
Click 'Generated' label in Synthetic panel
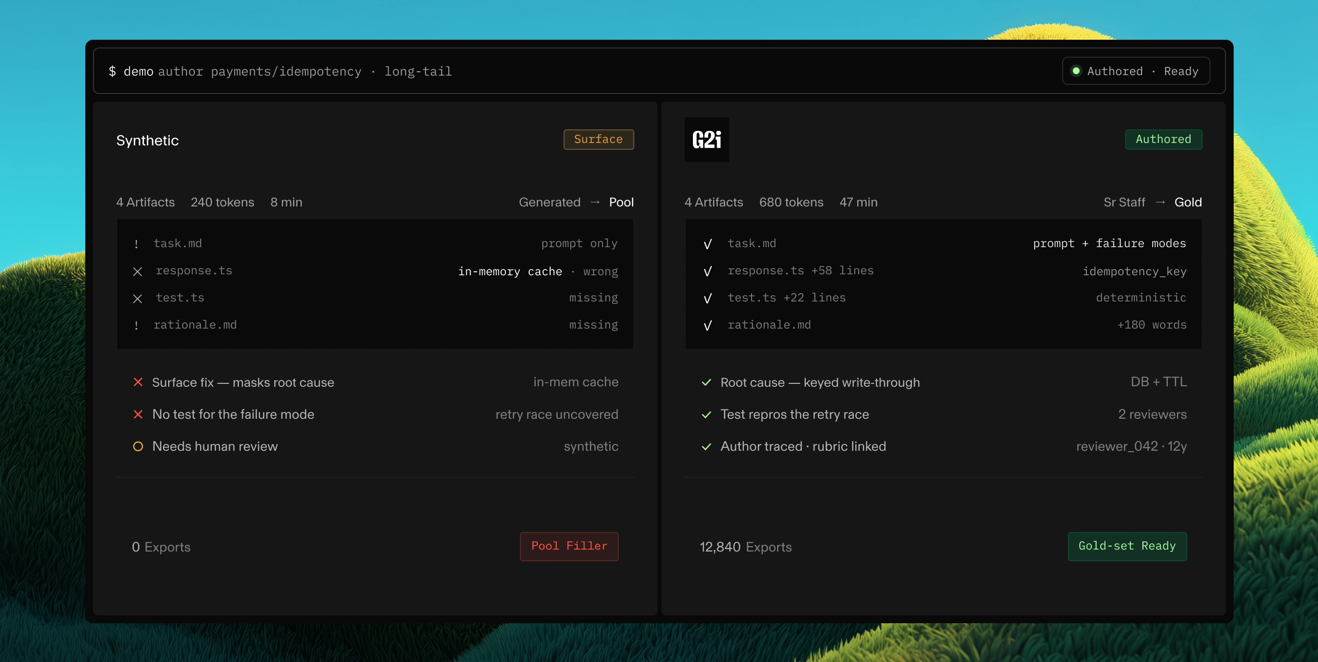coord(549,202)
